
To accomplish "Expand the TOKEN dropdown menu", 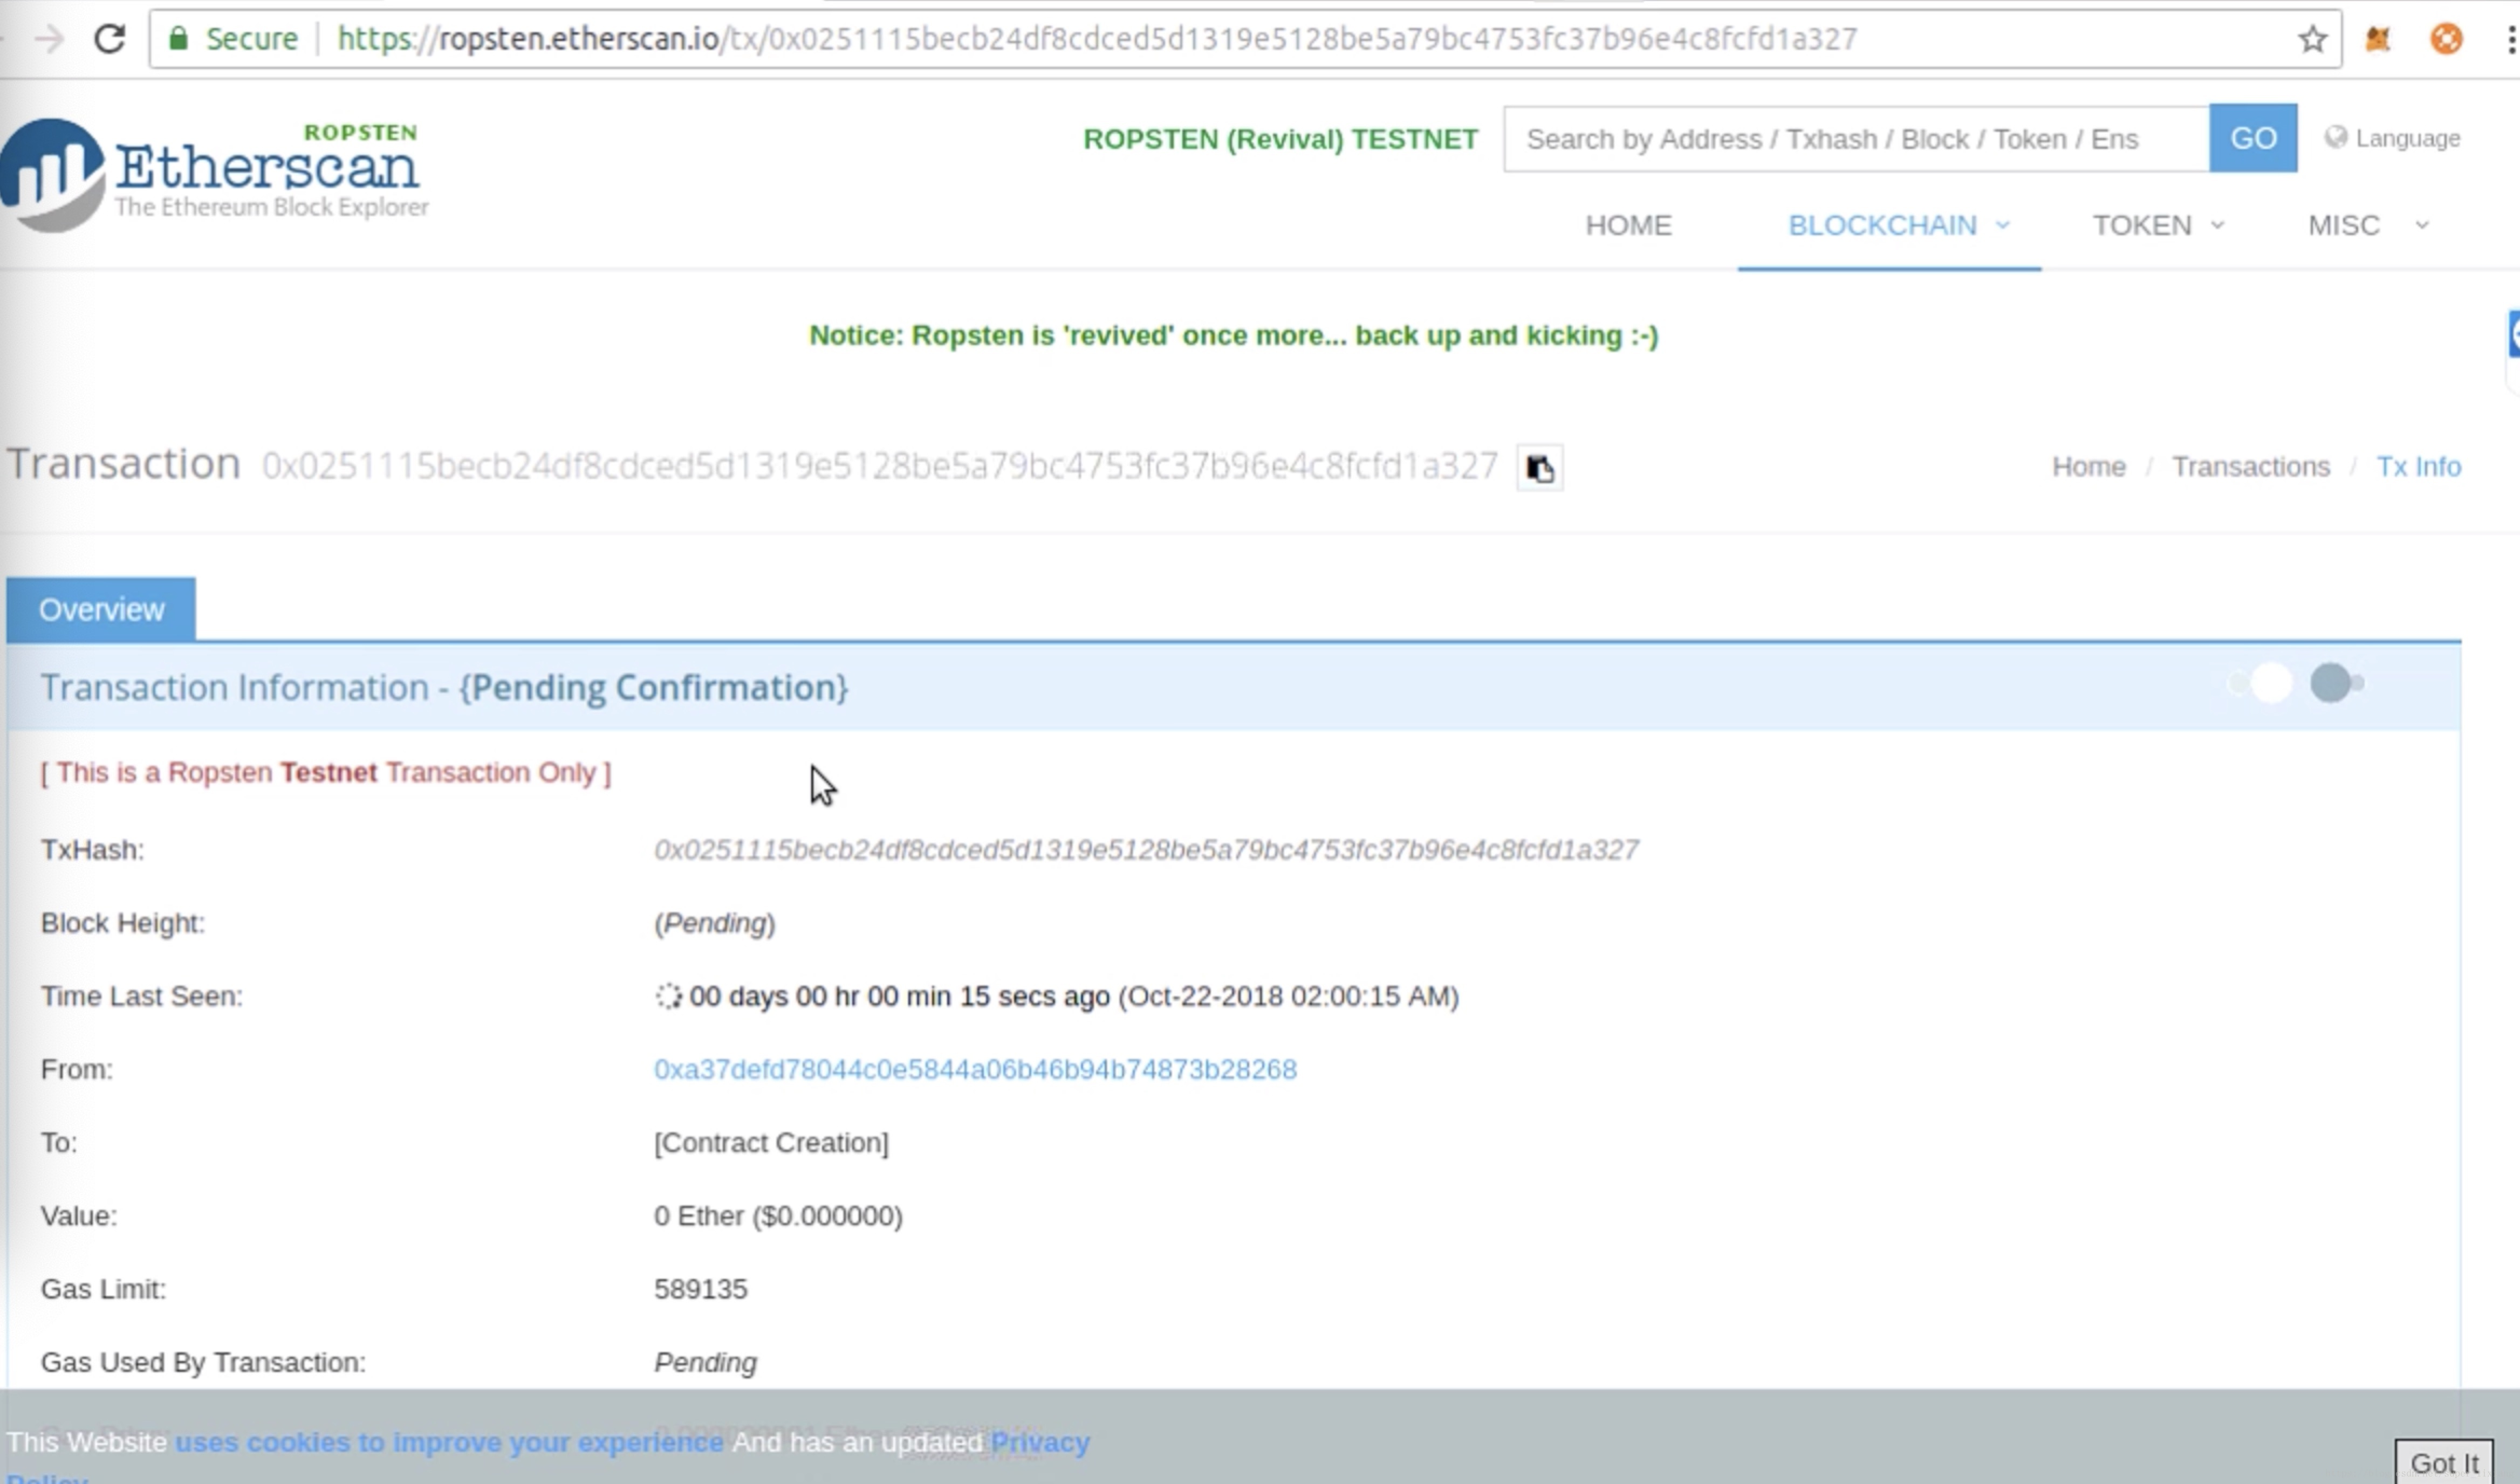I will [2158, 225].
